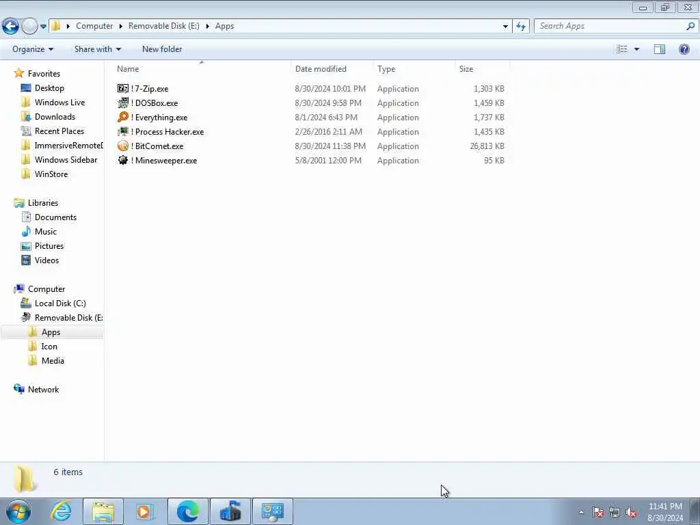Viewport: 700px width, 525px height.
Task: Click the '! 7-Zip.exe' file name
Action: (150, 89)
